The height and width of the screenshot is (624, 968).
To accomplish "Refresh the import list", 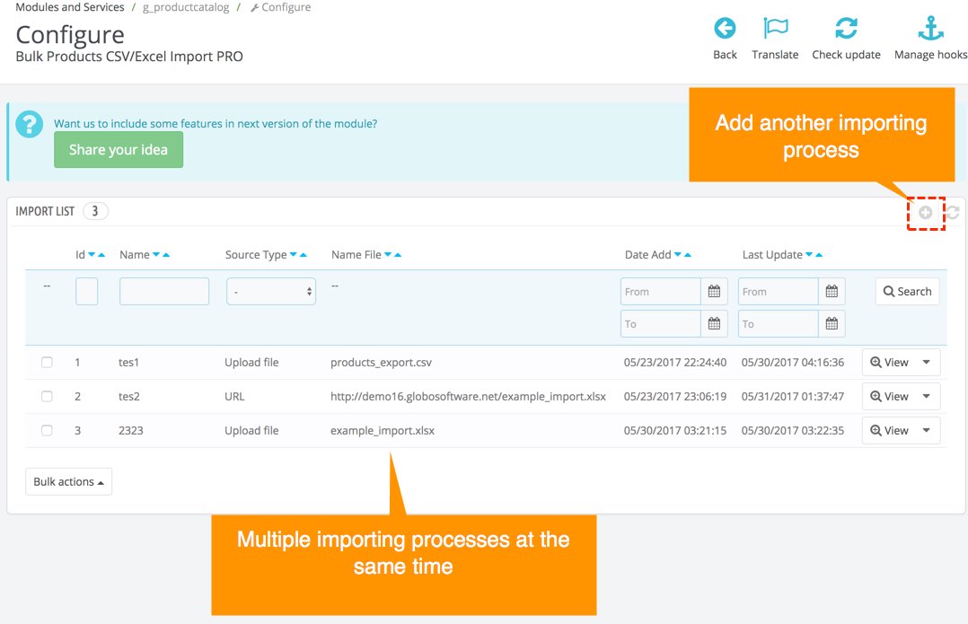I will coord(953,213).
